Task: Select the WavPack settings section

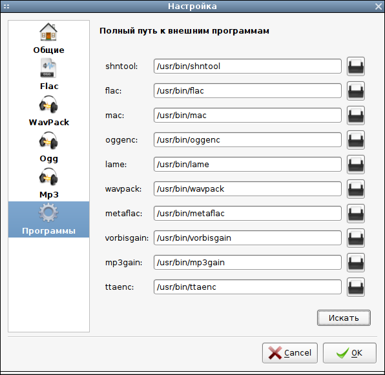Action: (x=48, y=111)
